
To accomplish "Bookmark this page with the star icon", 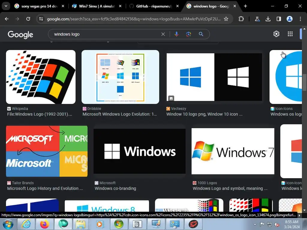I will (226, 19).
